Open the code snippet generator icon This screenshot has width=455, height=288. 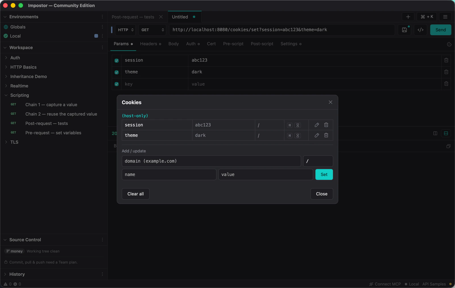click(421, 30)
